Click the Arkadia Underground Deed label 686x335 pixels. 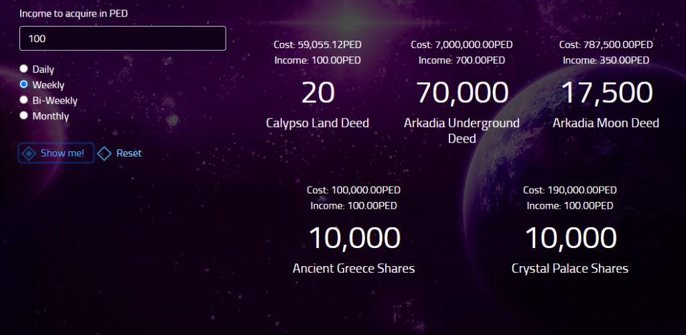coord(462,131)
